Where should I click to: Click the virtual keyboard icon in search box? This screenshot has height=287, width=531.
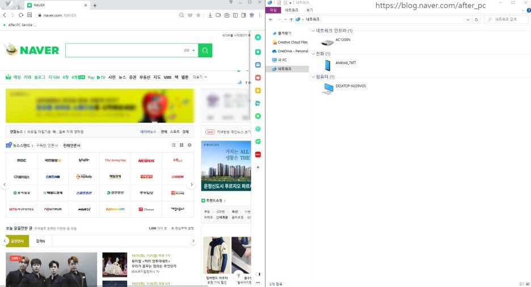pos(187,50)
